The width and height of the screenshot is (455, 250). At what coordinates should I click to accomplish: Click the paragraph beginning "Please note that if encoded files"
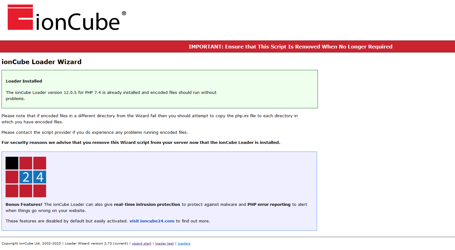149,119
